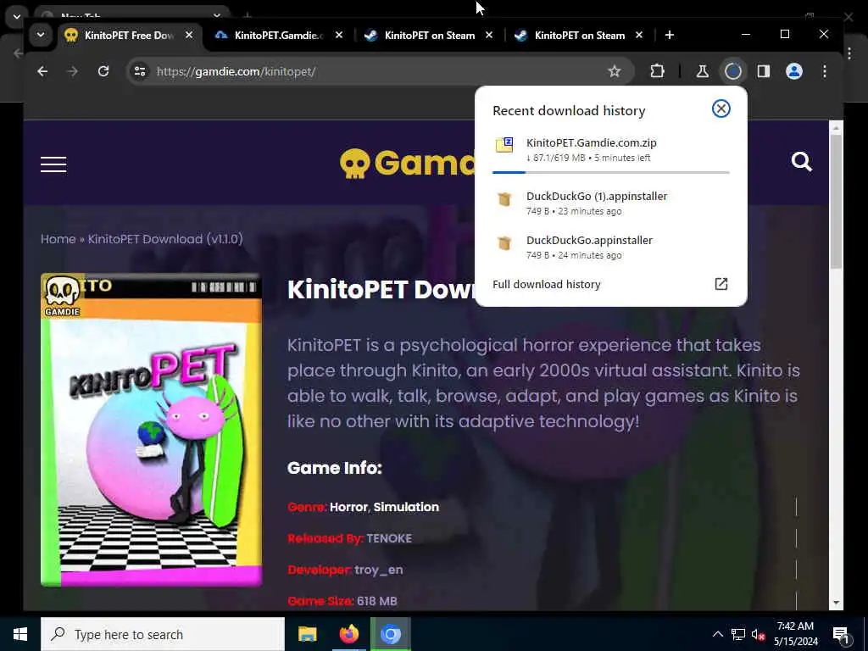The height and width of the screenshot is (651, 868).
Task: Open site information icon in address bar
Action: [140, 71]
